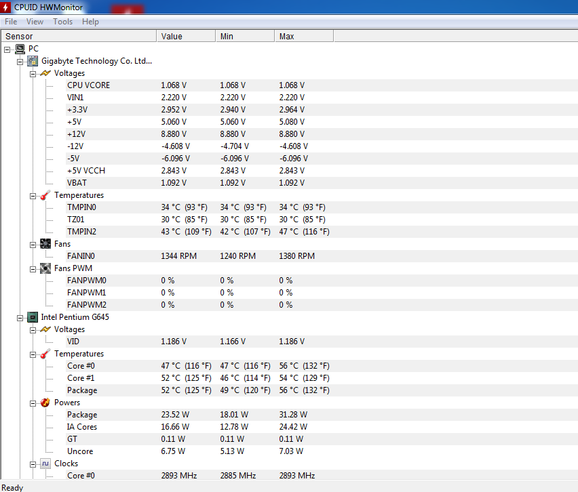Open the Help menu

click(x=90, y=22)
